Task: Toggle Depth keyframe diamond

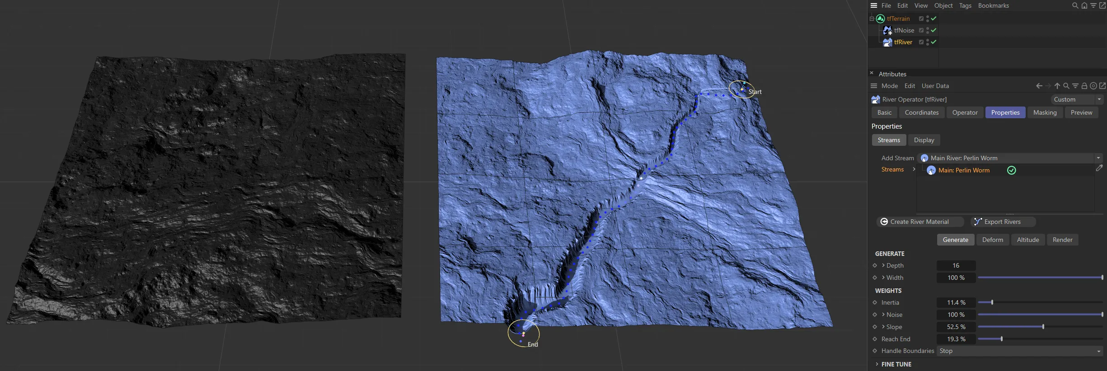Action: [875, 265]
